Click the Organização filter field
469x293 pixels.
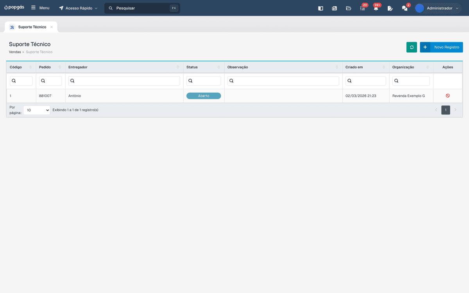(411, 81)
